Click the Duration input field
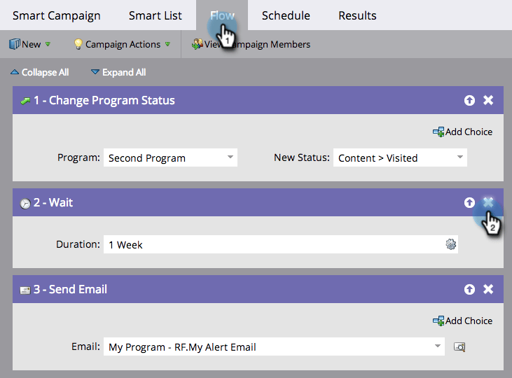This screenshot has height=378, width=512. click(x=273, y=244)
